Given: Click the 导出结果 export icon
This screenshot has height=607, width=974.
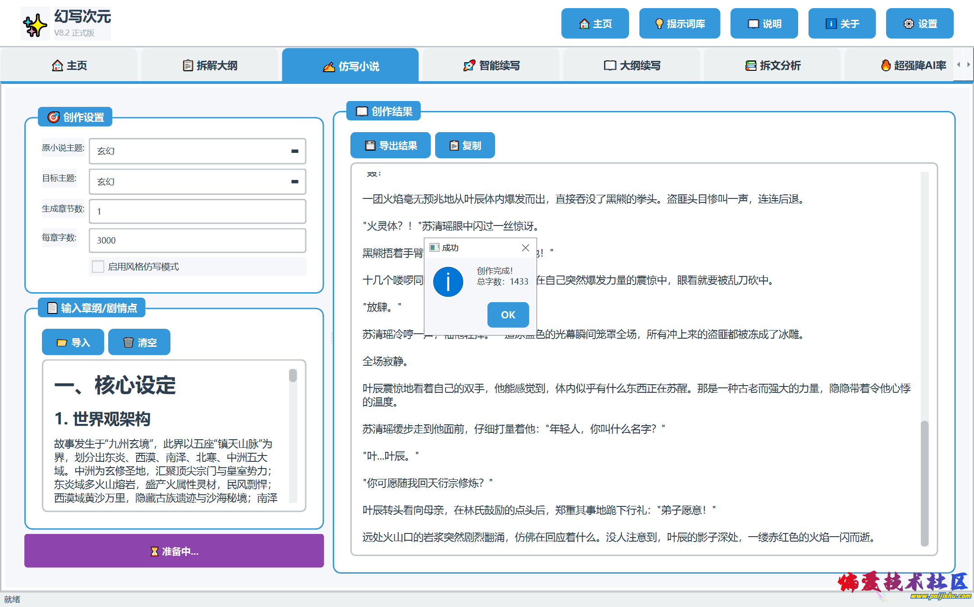Looking at the screenshot, I should (x=390, y=145).
